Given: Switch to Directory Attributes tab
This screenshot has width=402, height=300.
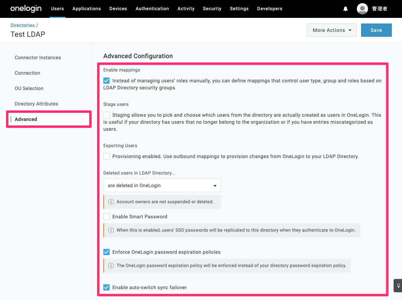Looking at the screenshot, I should (36, 104).
